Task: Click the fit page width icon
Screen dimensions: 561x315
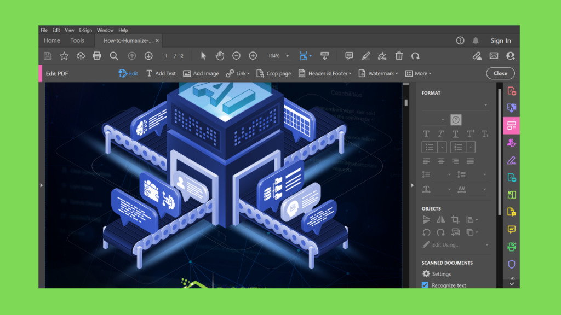Action: [304, 56]
